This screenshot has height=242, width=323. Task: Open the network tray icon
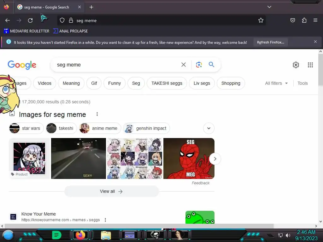(x=280, y=235)
